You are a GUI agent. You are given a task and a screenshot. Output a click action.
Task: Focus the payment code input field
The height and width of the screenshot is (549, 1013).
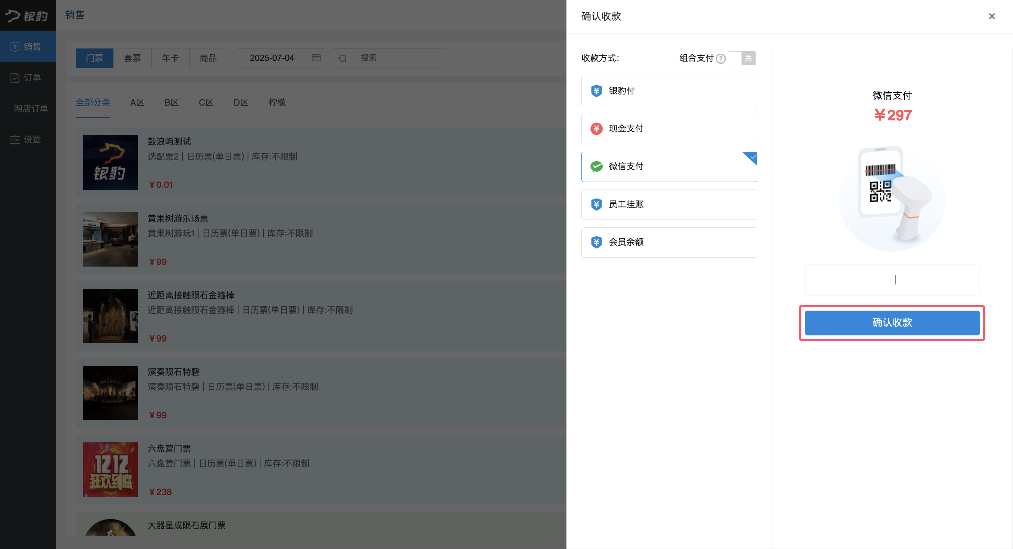coord(892,280)
